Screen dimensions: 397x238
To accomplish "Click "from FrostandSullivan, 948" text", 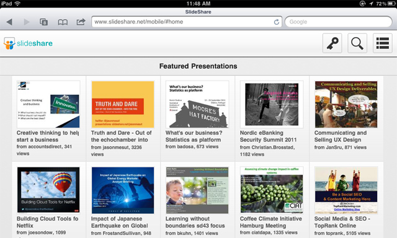I will (x=121, y=233).
